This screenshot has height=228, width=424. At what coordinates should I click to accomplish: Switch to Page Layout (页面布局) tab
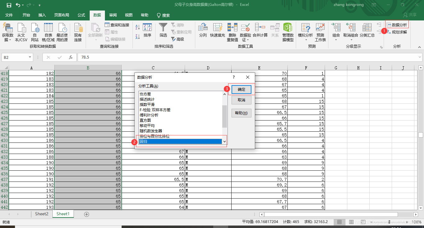coord(61,15)
